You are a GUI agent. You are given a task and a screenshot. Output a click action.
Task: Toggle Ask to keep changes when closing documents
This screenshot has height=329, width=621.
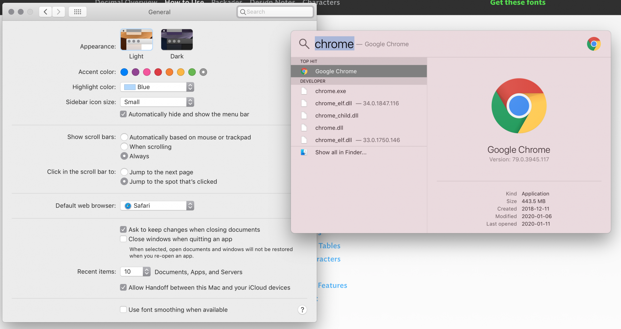pos(123,229)
